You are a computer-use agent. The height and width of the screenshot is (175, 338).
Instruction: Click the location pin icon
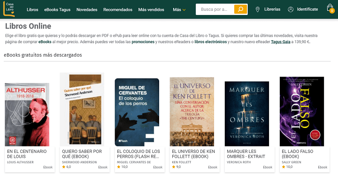click(x=257, y=9)
